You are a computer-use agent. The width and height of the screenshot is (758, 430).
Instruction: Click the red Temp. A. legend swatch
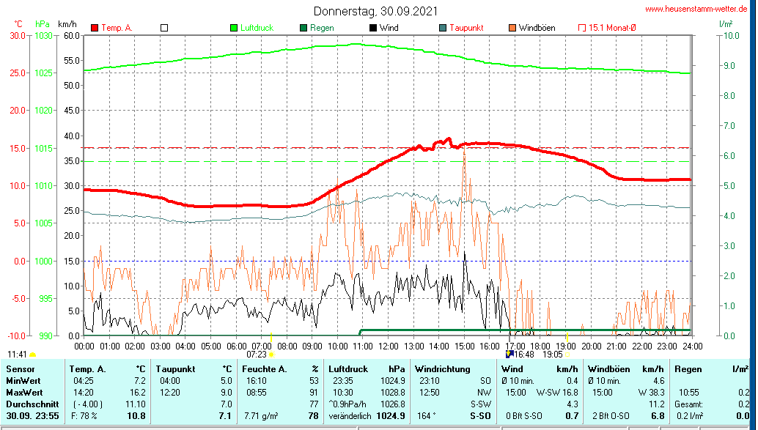[x=95, y=28]
